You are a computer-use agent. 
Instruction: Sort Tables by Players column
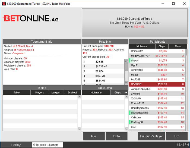coord(40,93)
